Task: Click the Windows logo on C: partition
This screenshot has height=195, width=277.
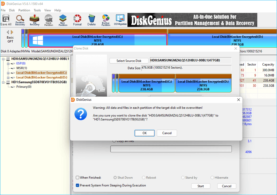Action: (38, 40)
